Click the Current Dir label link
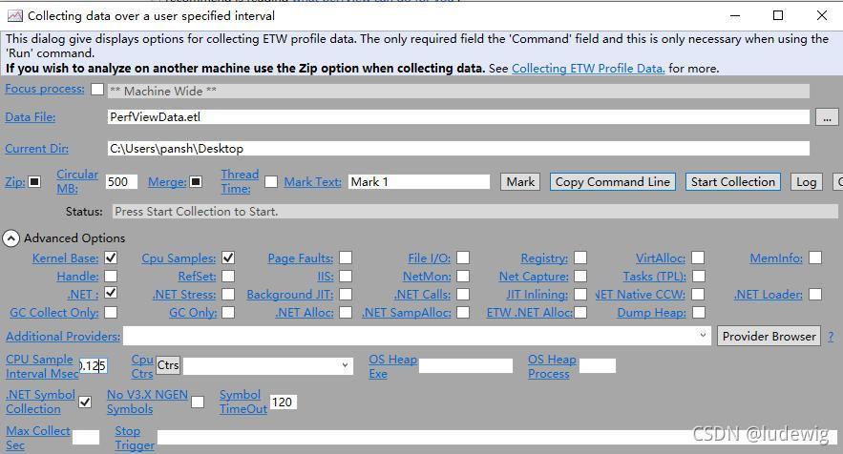 pyautogui.click(x=36, y=148)
